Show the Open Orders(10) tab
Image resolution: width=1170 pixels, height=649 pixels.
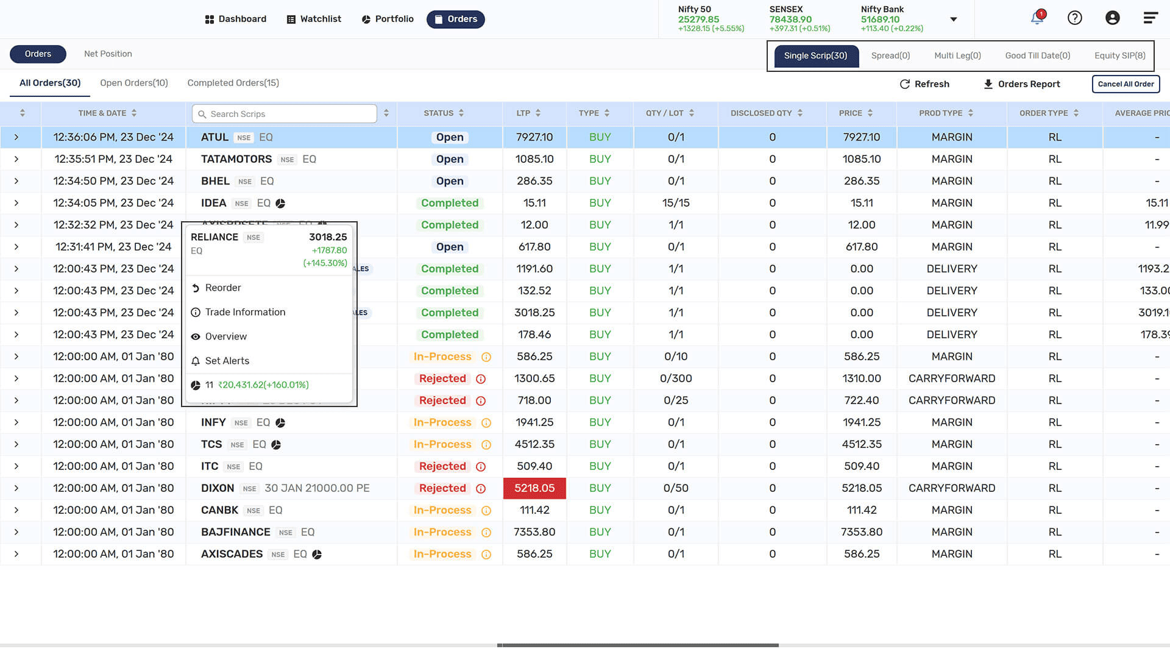(134, 83)
